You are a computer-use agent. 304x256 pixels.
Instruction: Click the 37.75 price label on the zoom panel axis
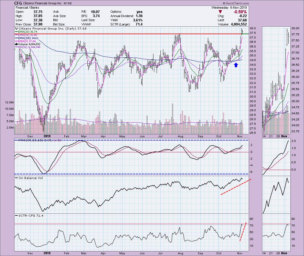pos(295,34)
